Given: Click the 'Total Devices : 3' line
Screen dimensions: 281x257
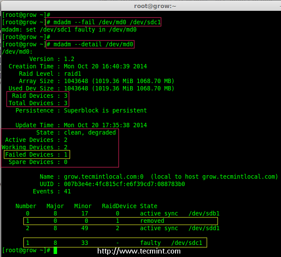Looking at the screenshot, I should pyautogui.click(x=37, y=103).
